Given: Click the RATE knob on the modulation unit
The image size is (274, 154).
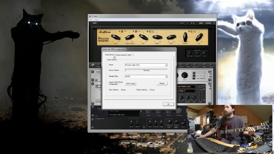Looking at the screenshot, I should [x=184, y=75].
